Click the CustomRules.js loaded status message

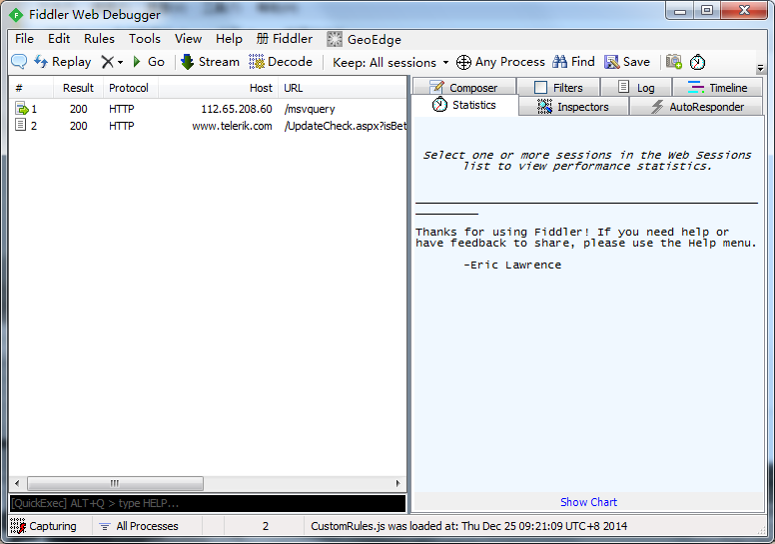tap(468, 526)
